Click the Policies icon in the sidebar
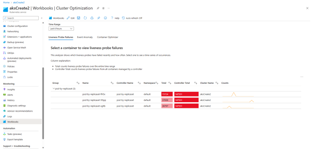Image resolution: width=311 pixels, height=149 pixels. (x=5, y=67)
